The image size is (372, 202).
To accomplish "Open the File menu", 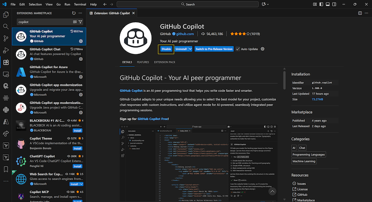I will point(13,4).
